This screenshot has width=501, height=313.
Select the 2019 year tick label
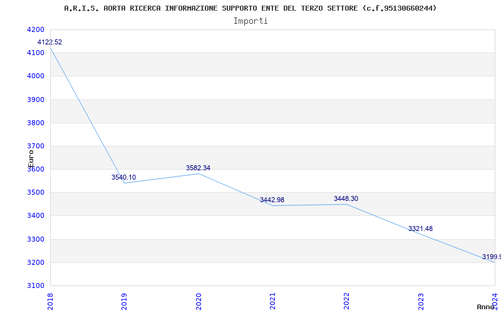[x=124, y=301]
